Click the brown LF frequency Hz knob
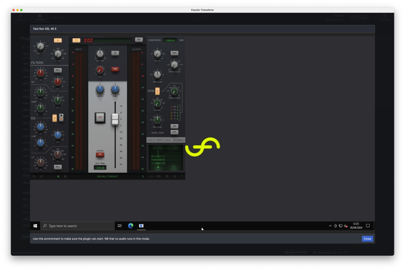This screenshot has height=270, width=405. pos(58,154)
